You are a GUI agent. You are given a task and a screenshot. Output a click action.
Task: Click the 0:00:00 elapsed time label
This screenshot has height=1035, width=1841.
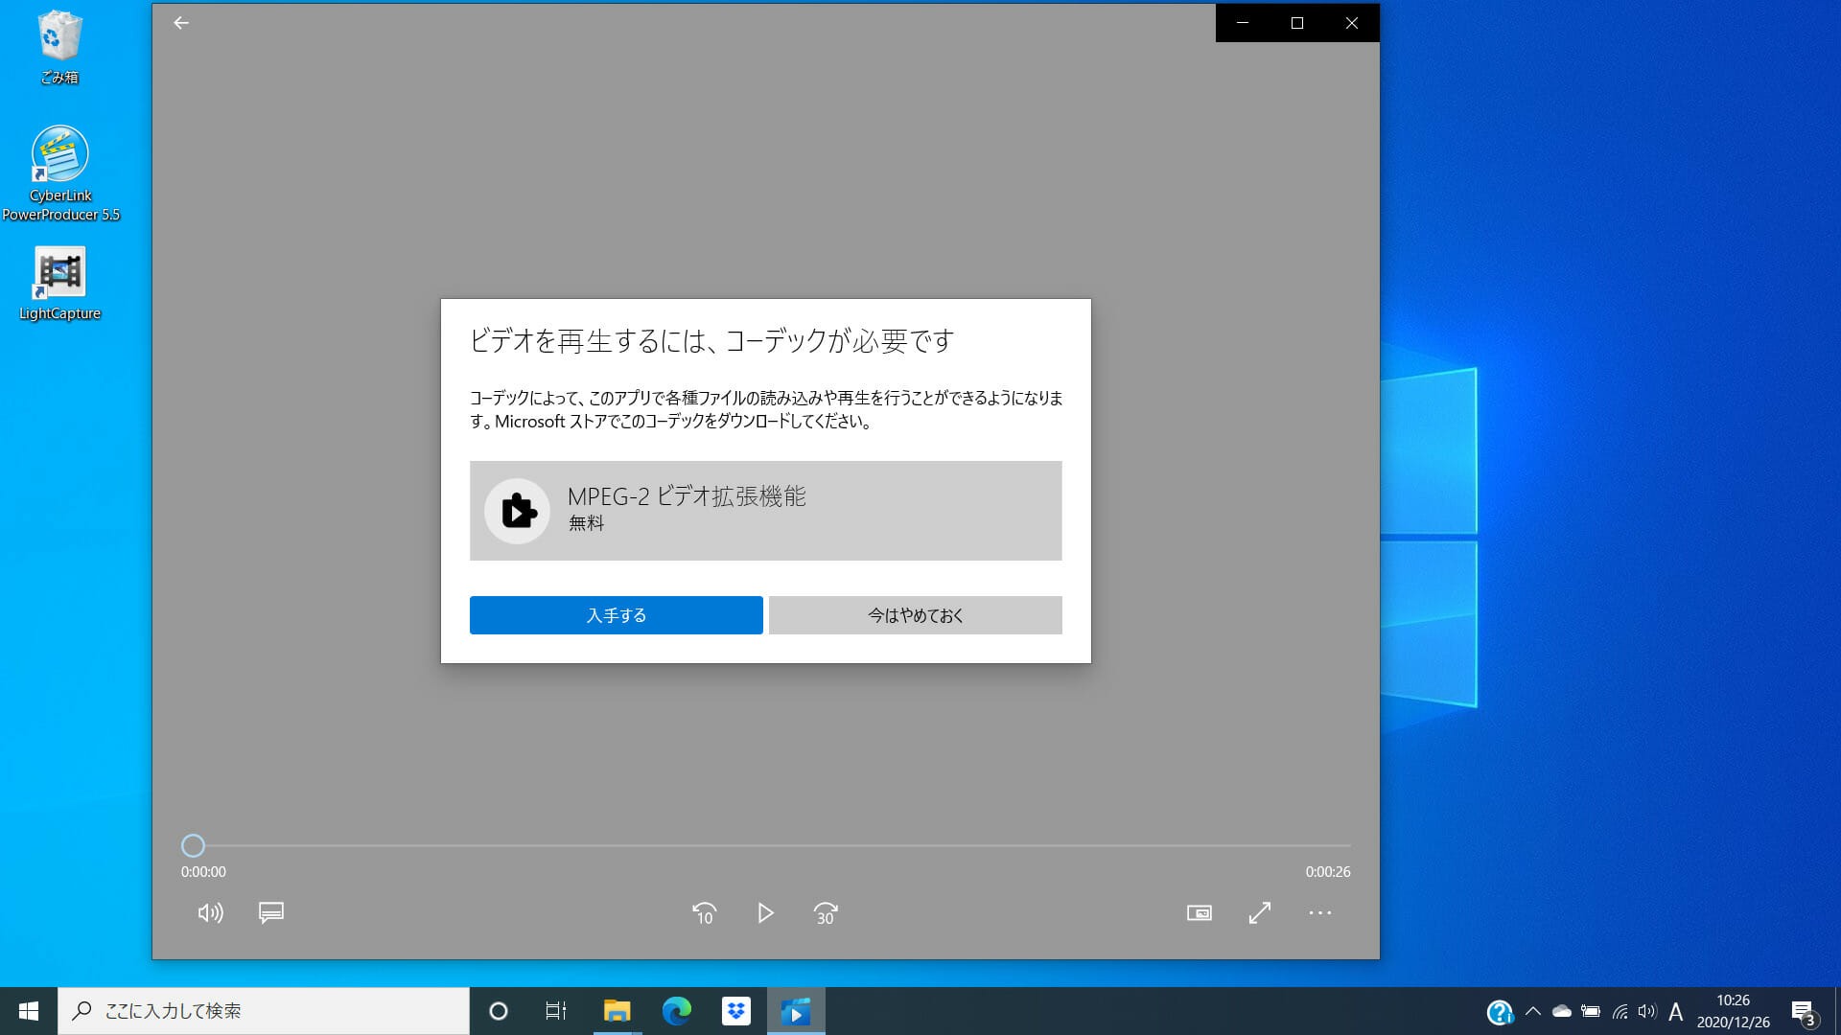coord(203,872)
